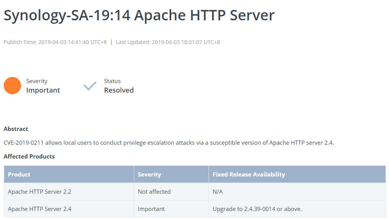Select the Apache HTTP Server 2.4 cell

[69, 209]
